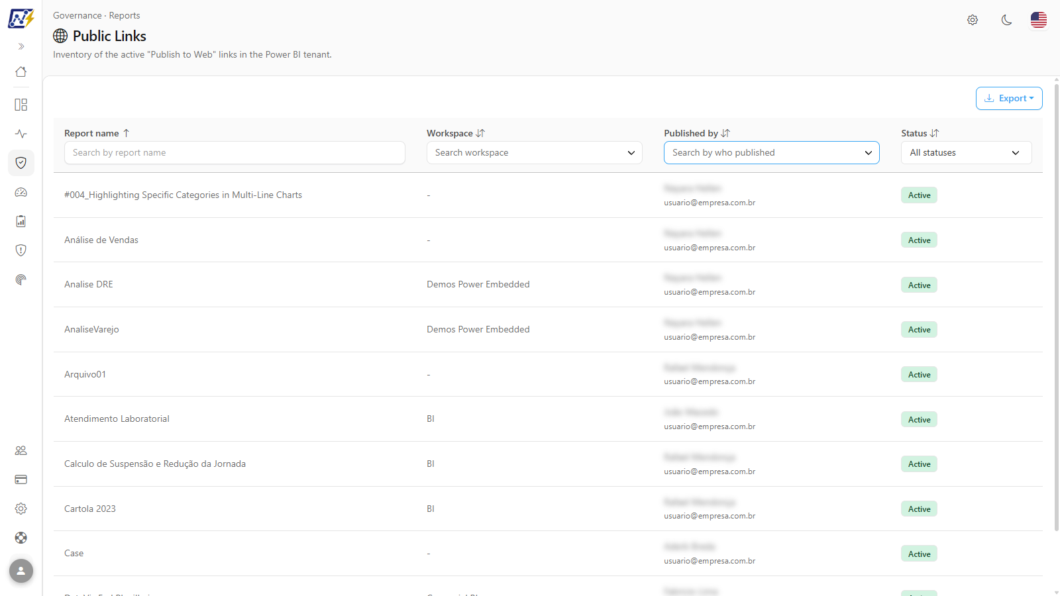The height and width of the screenshot is (596, 1060).
Task: Open the Search workspace dropdown
Action: 535,152
